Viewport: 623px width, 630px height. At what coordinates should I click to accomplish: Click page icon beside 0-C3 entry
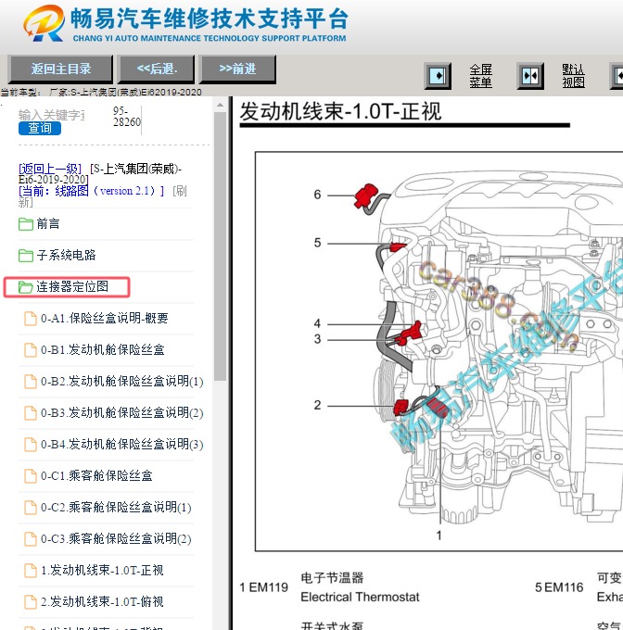pos(31,539)
